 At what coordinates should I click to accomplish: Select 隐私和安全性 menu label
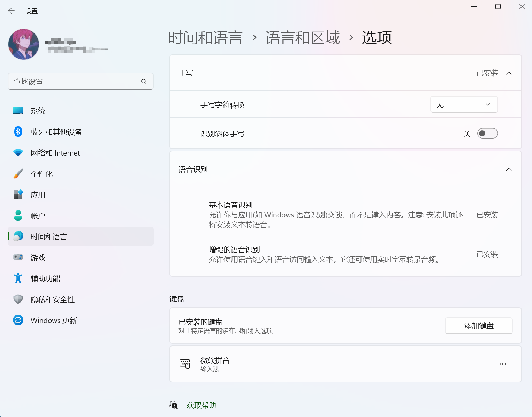53,299
